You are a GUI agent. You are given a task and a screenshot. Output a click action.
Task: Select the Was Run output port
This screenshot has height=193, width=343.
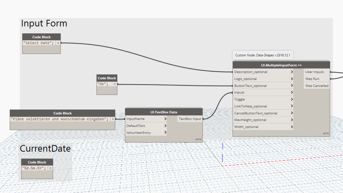[317, 79]
